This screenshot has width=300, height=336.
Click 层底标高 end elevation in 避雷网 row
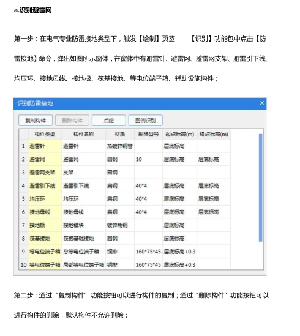click(x=214, y=159)
